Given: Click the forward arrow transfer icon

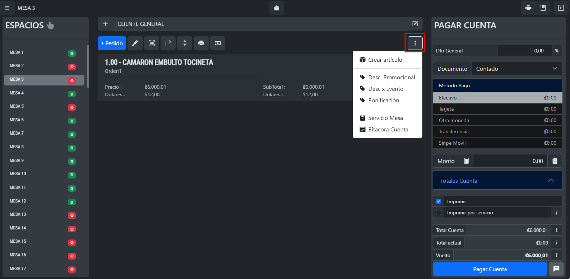Looking at the screenshot, I should [x=168, y=43].
